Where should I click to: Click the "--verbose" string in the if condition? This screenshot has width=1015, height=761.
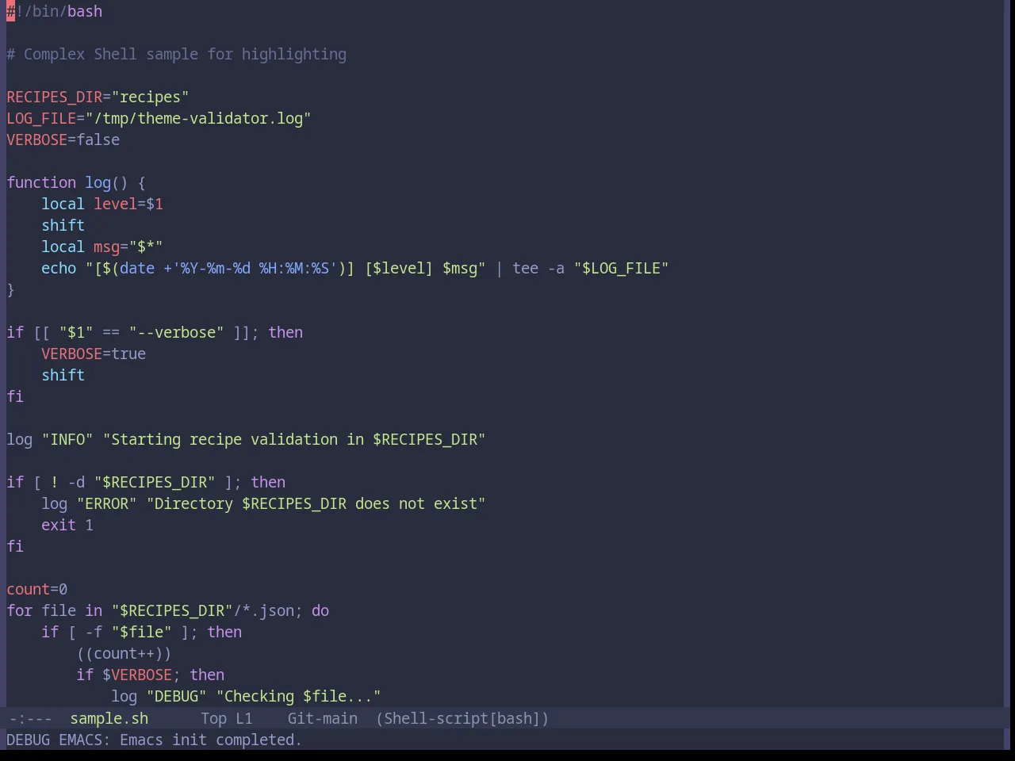tap(176, 332)
